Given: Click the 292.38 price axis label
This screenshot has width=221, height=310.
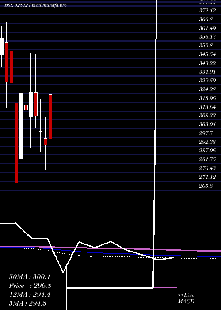Looking at the screenshot, I should pyautogui.click(x=207, y=142).
